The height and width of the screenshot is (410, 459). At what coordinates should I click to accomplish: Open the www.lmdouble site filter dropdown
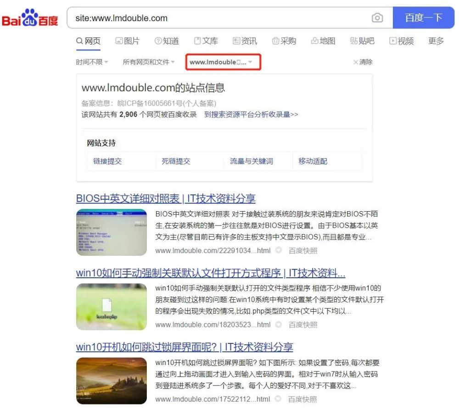click(223, 62)
